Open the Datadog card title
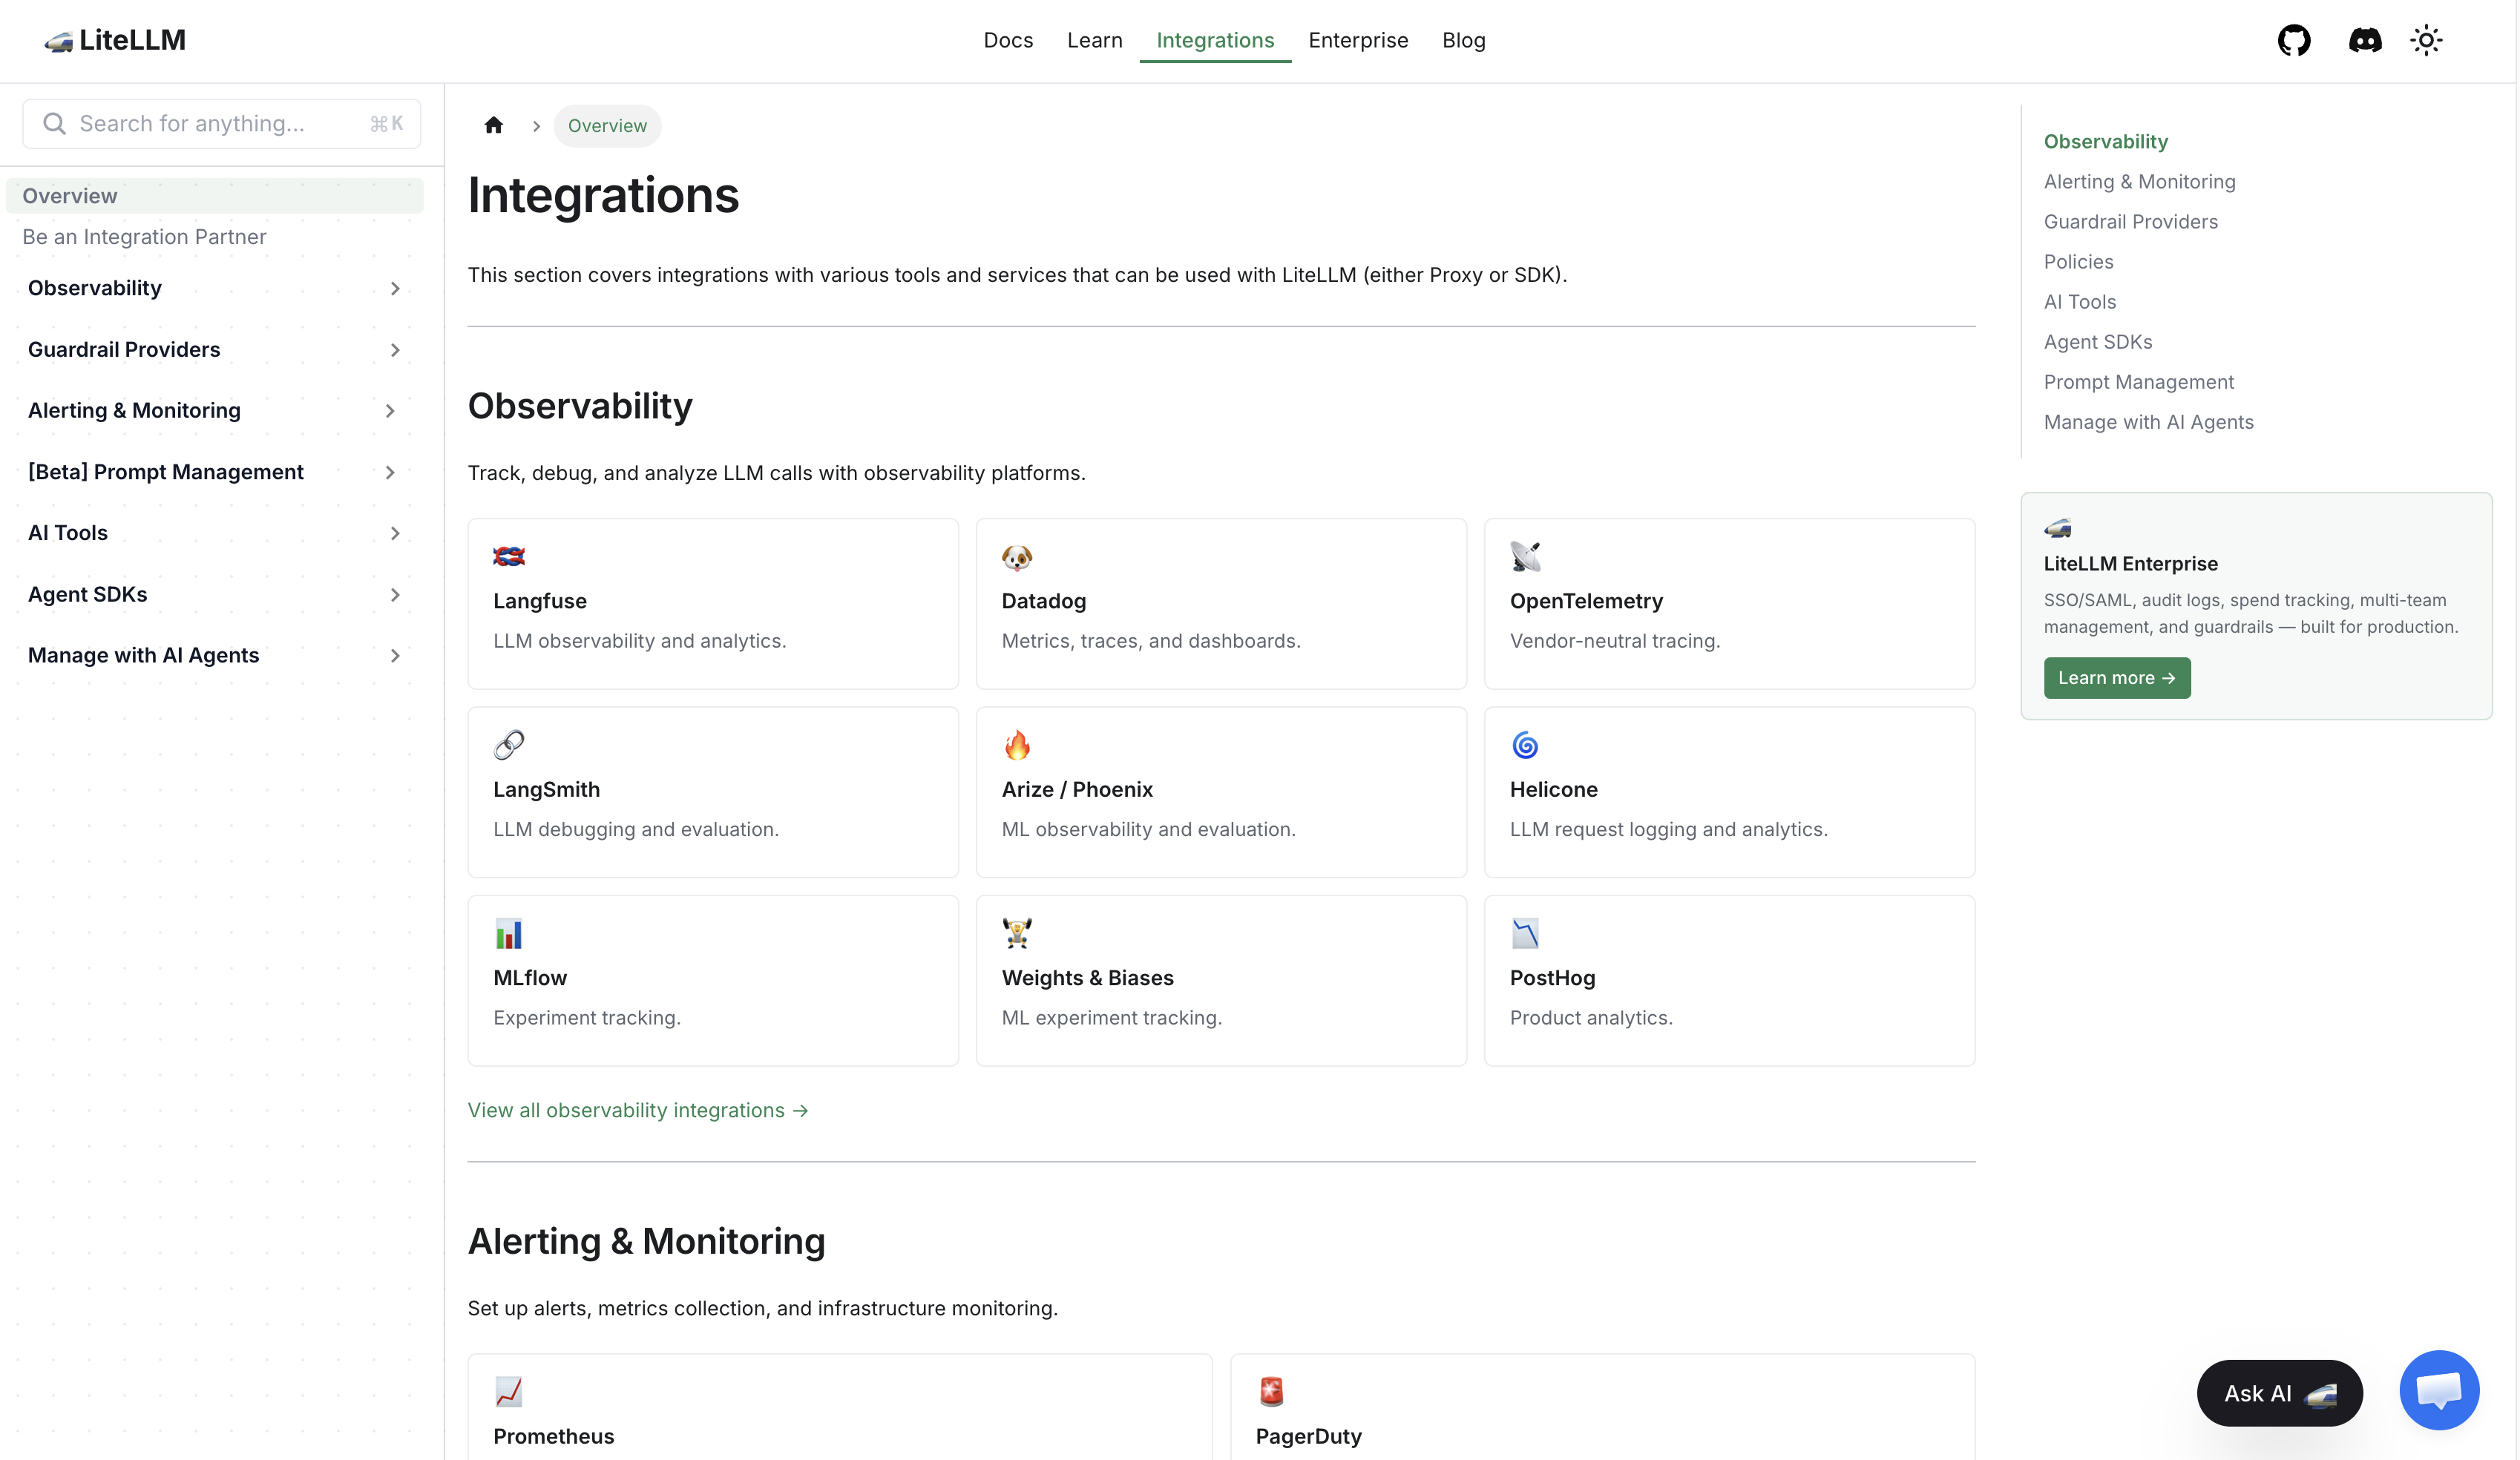 pos(1043,601)
